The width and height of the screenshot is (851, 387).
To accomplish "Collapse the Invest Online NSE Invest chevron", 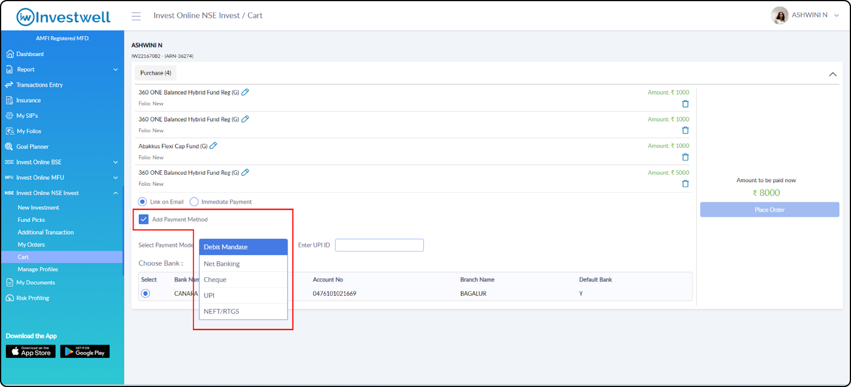I will pyautogui.click(x=115, y=193).
